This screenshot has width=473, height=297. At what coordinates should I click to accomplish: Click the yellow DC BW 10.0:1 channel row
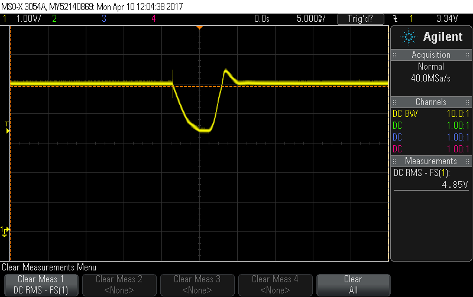(x=431, y=113)
